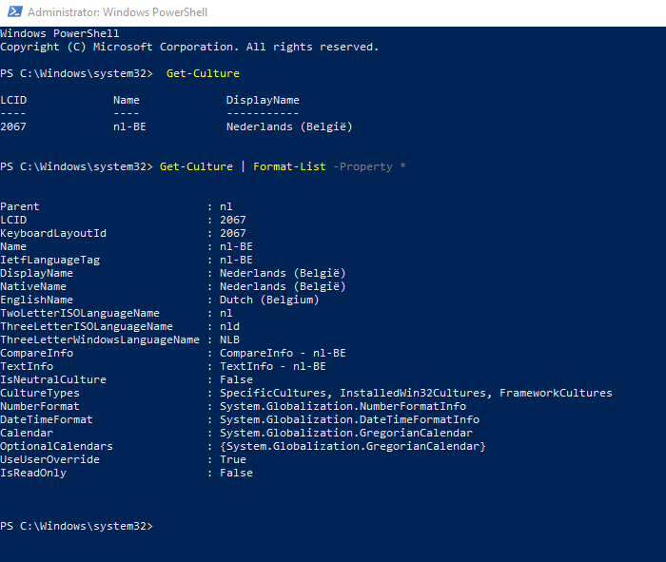Click the Administrator: Windows PowerShell window title
The height and width of the screenshot is (562, 666).
point(117,12)
